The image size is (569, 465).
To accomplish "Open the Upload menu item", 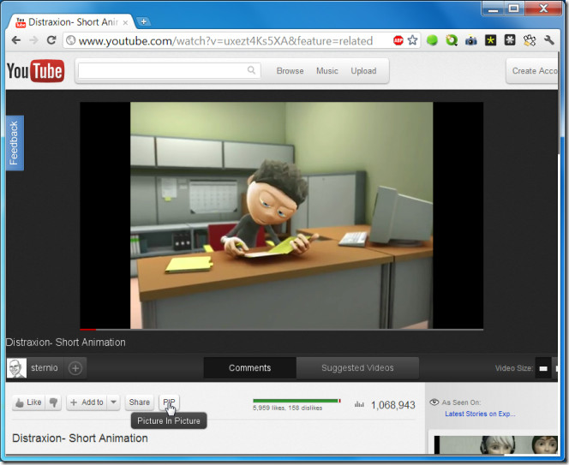I will coord(363,71).
